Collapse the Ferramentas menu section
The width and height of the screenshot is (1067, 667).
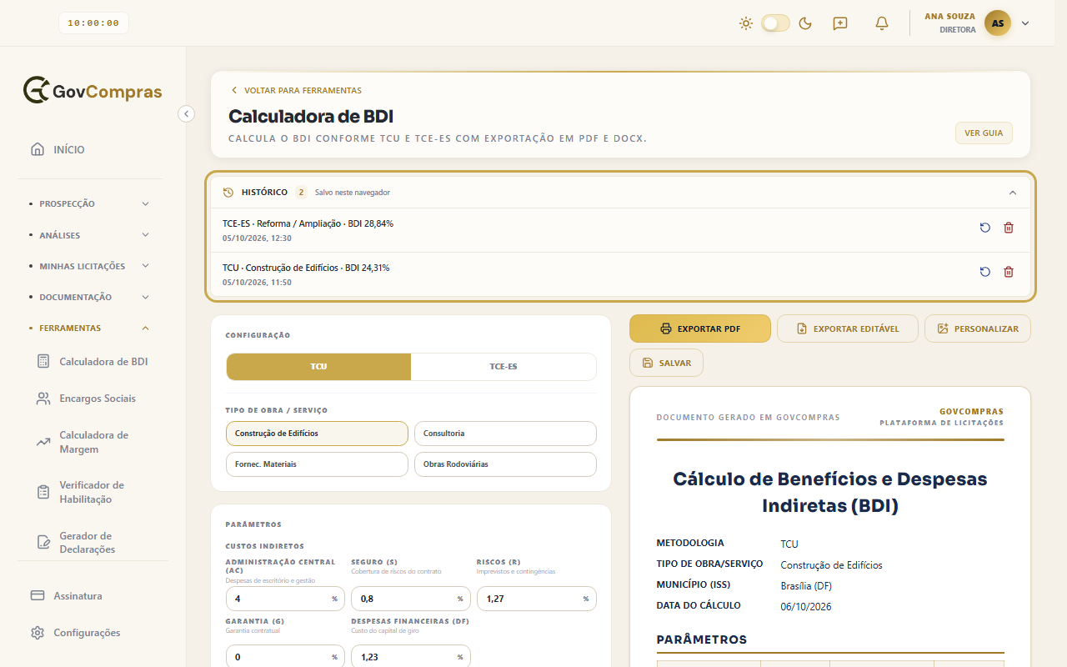[90, 328]
